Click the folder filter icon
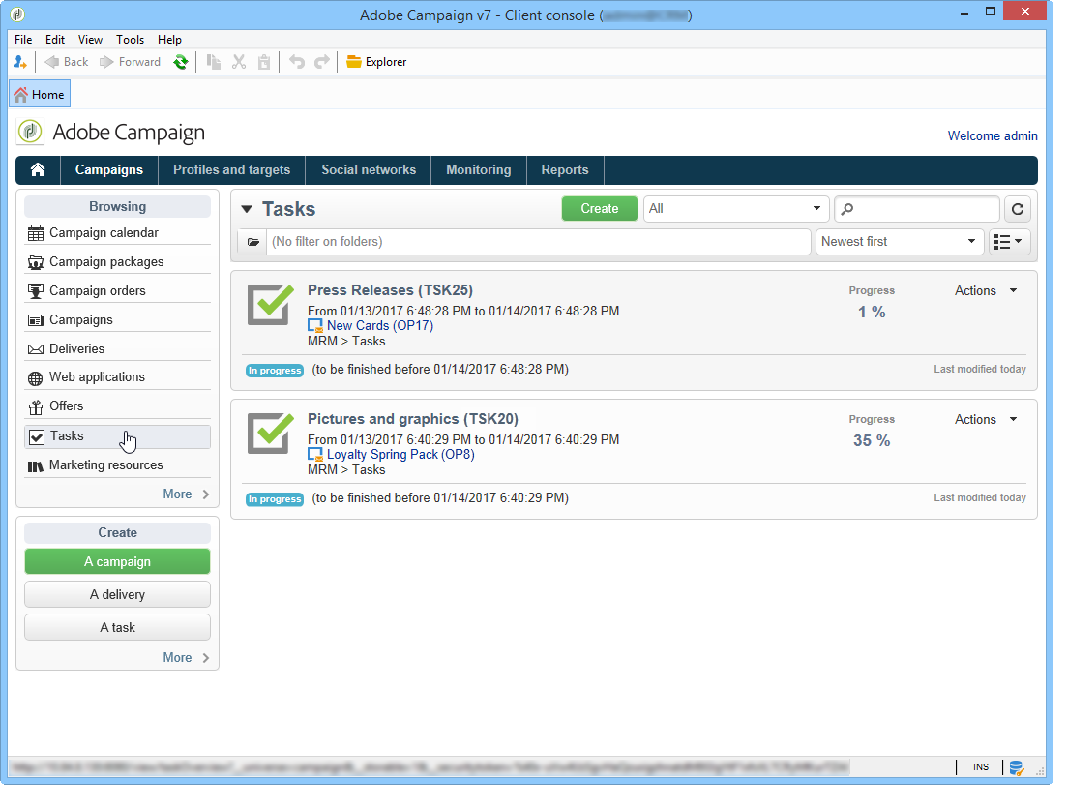Viewport: 1068px width, 809px height. [252, 242]
